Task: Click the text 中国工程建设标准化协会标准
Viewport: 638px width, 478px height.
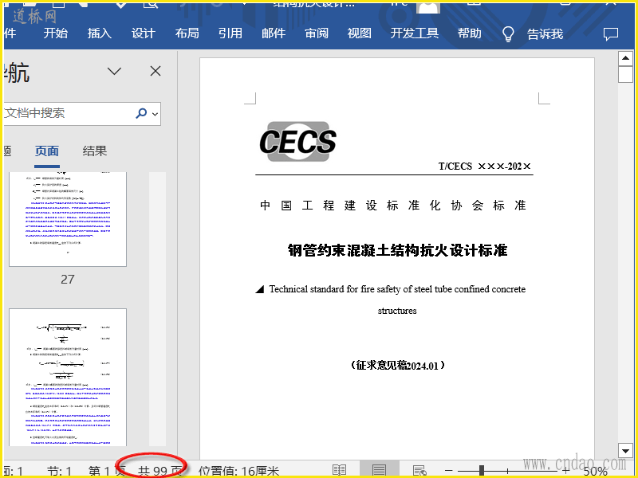Action: tap(392, 206)
